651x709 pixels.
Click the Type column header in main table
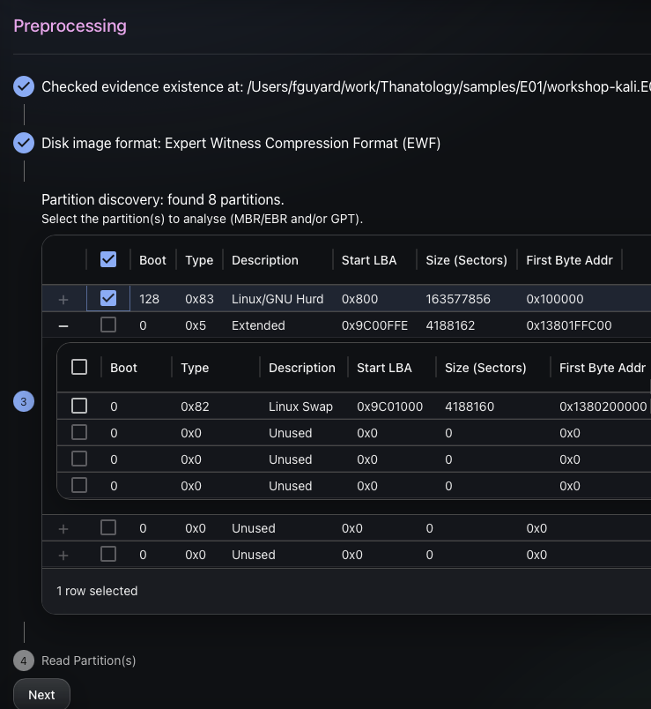pyautogui.click(x=199, y=260)
